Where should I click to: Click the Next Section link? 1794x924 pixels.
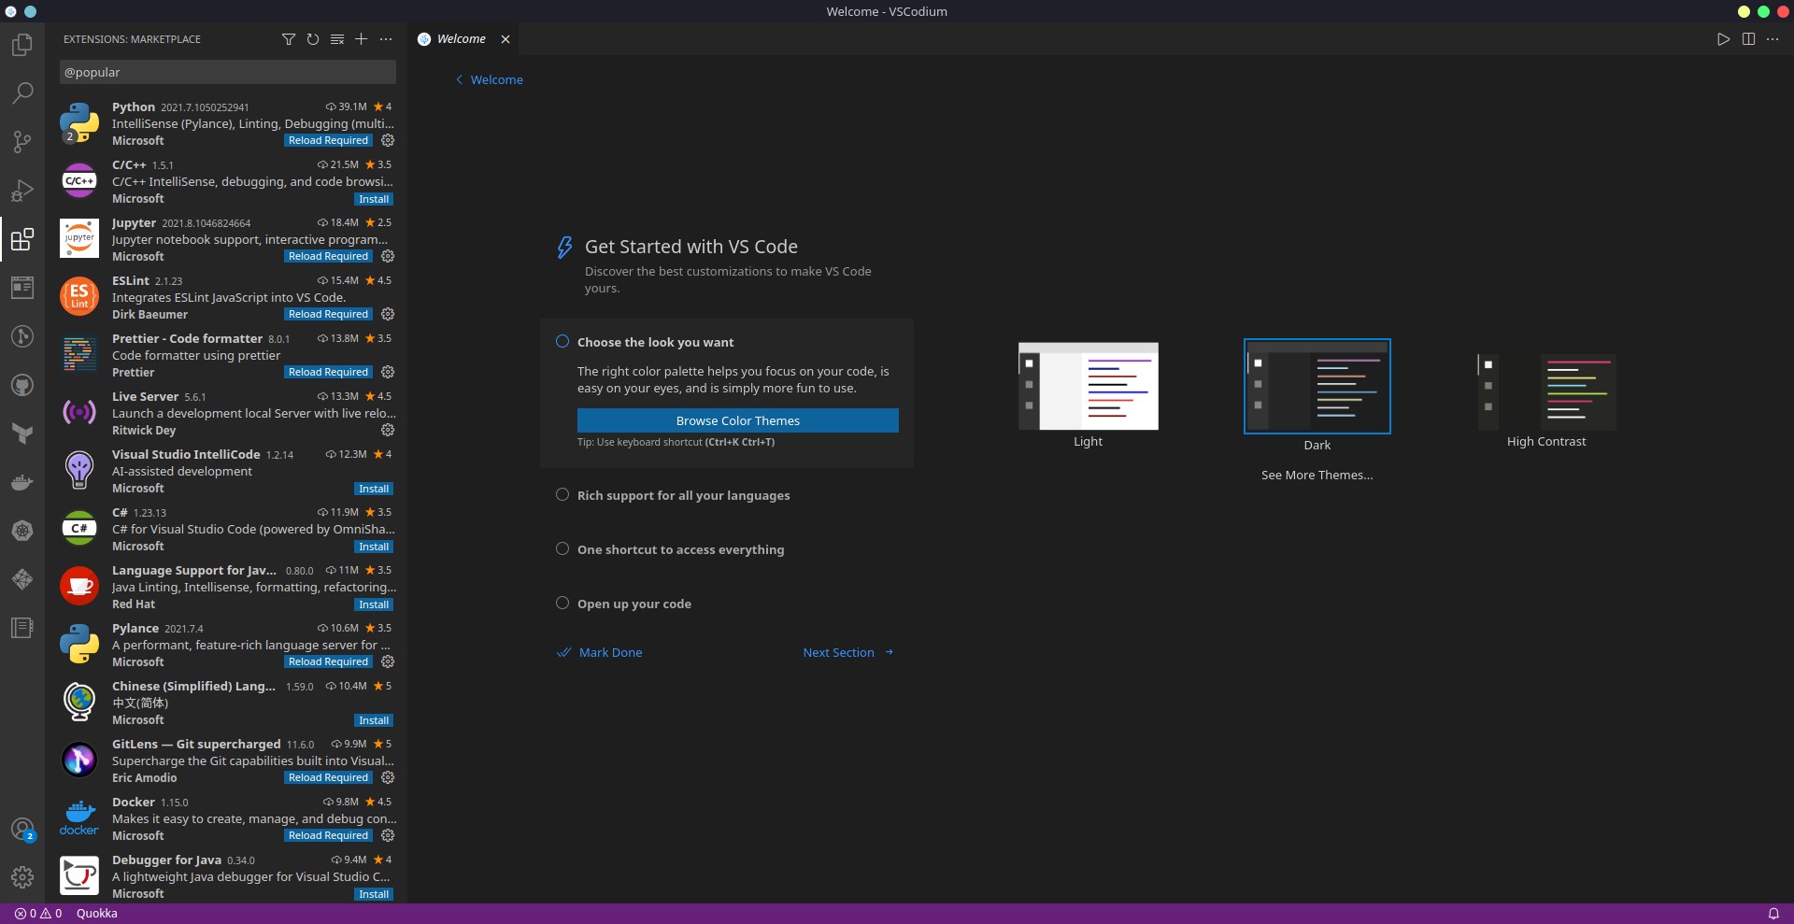coord(838,653)
